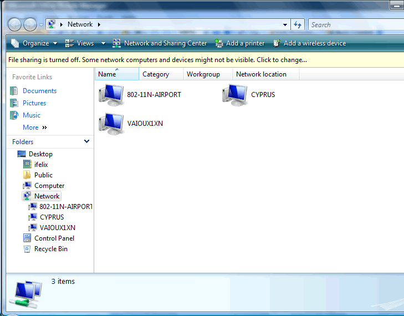
Task: Open Network and Sharing Center
Action: (x=160, y=43)
